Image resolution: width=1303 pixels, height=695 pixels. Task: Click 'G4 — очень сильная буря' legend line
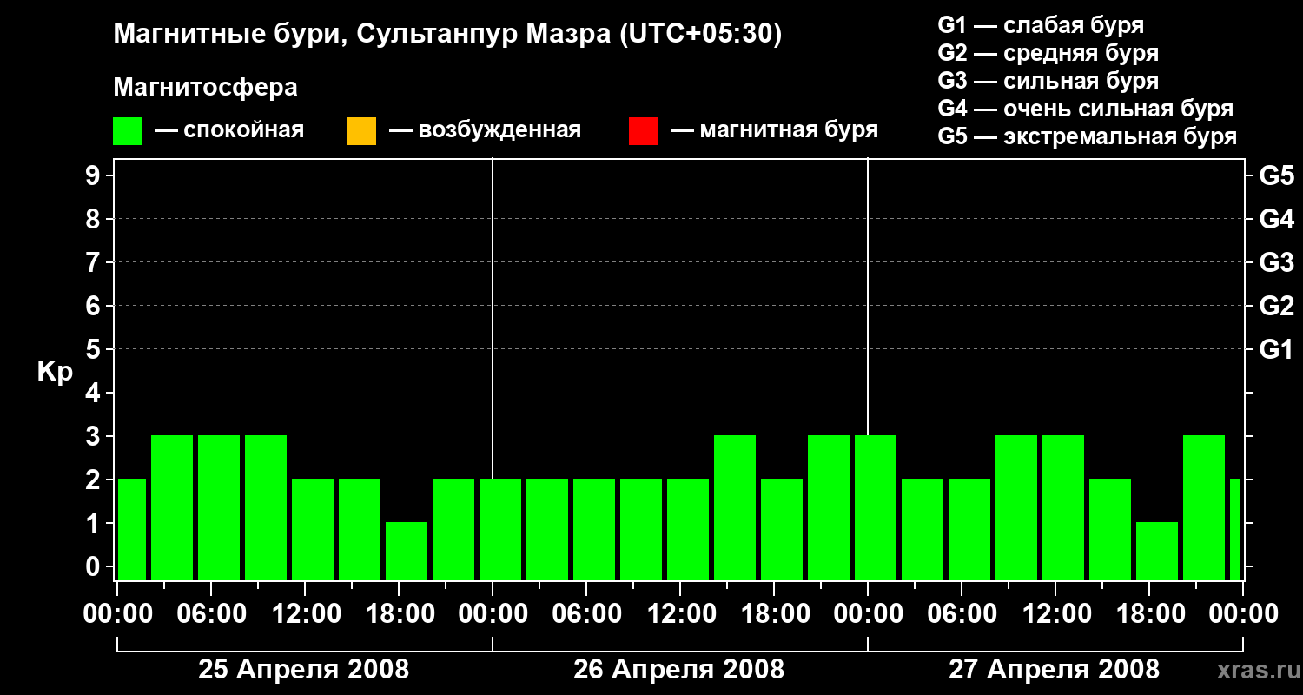pos(1086,109)
